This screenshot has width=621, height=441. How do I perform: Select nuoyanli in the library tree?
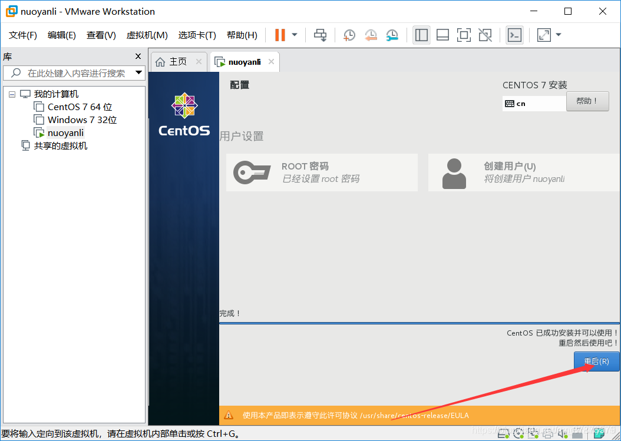point(65,133)
